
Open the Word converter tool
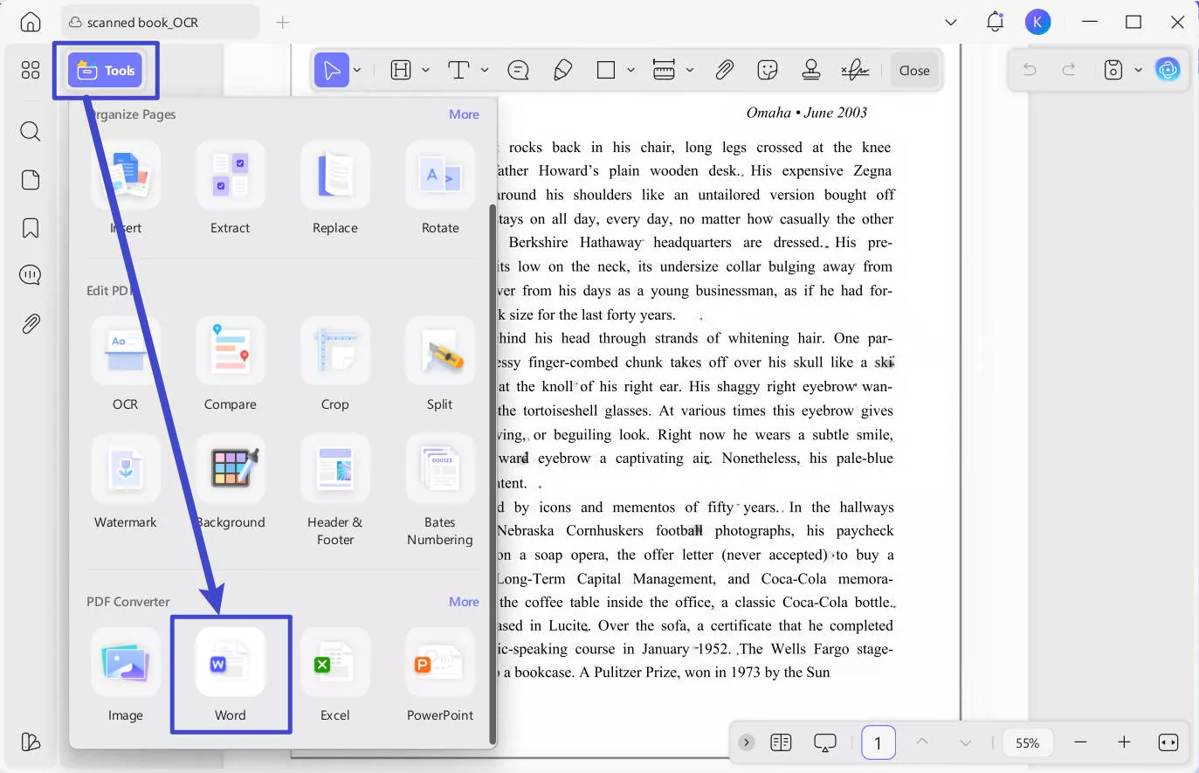pos(230,673)
